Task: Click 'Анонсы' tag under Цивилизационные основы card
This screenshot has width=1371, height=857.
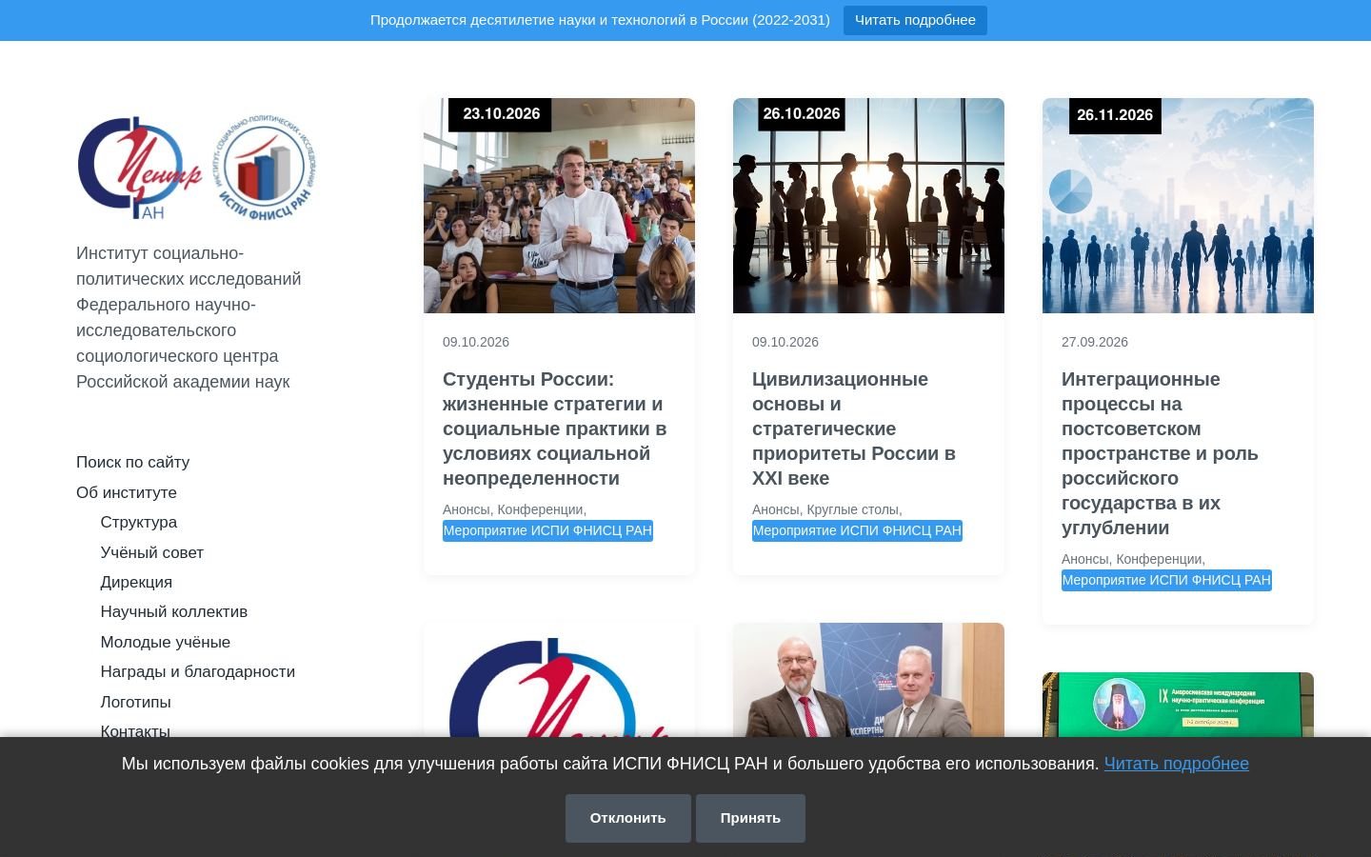Action: coord(775,509)
